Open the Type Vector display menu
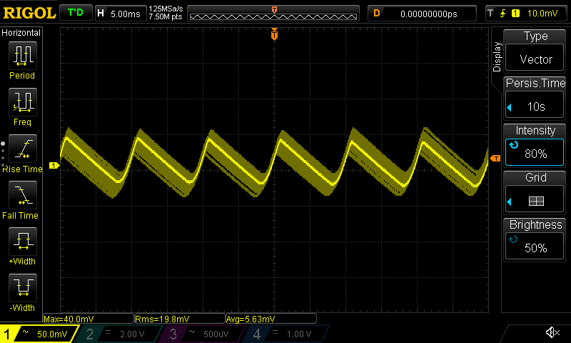The width and height of the screenshot is (571, 343). tap(535, 51)
